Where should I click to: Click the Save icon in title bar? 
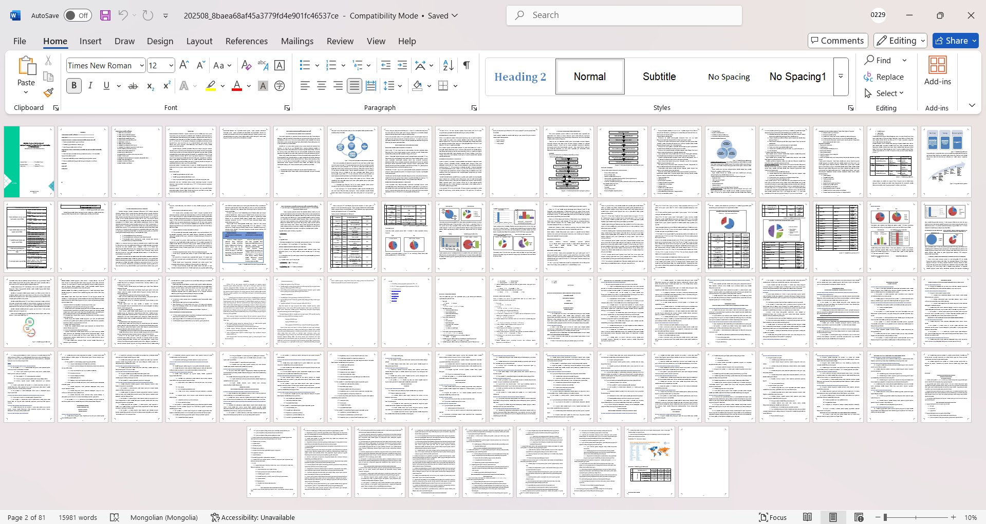pos(105,15)
